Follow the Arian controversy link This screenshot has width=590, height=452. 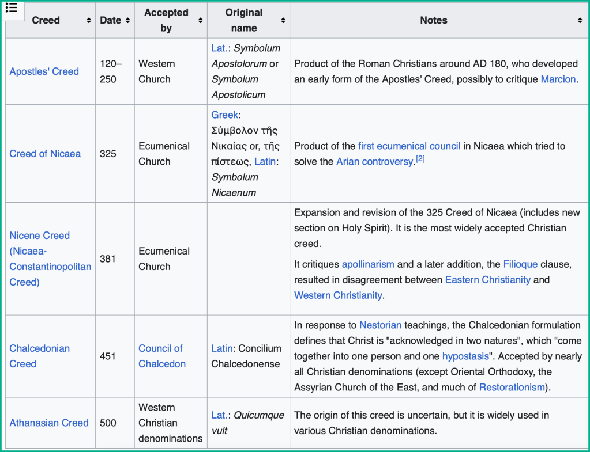[x=374, y=162]
